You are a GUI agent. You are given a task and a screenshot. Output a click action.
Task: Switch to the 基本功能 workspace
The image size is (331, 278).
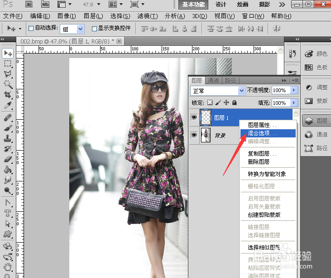(193, 5)
